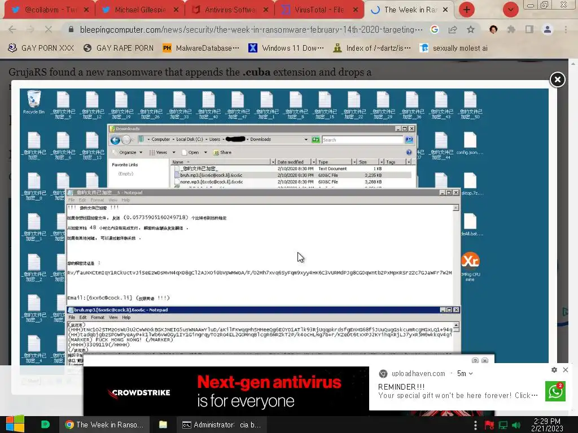The height and width of the screenshot is (433, 578).
Task: Open ad info button above banner
Action: pos(475,360)
